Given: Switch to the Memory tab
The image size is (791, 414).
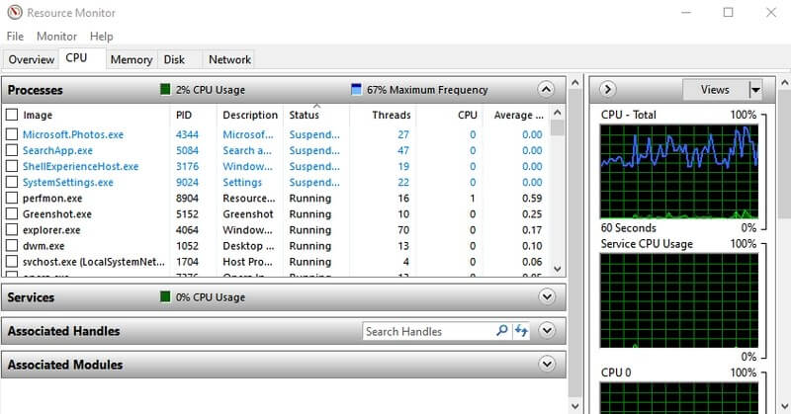Looking at the screenshot, I should 132,59.
